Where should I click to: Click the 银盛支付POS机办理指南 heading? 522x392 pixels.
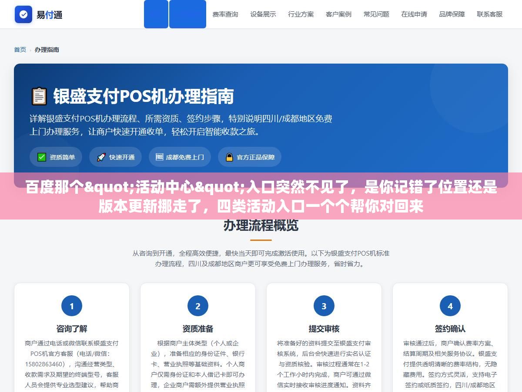(144, 96)
